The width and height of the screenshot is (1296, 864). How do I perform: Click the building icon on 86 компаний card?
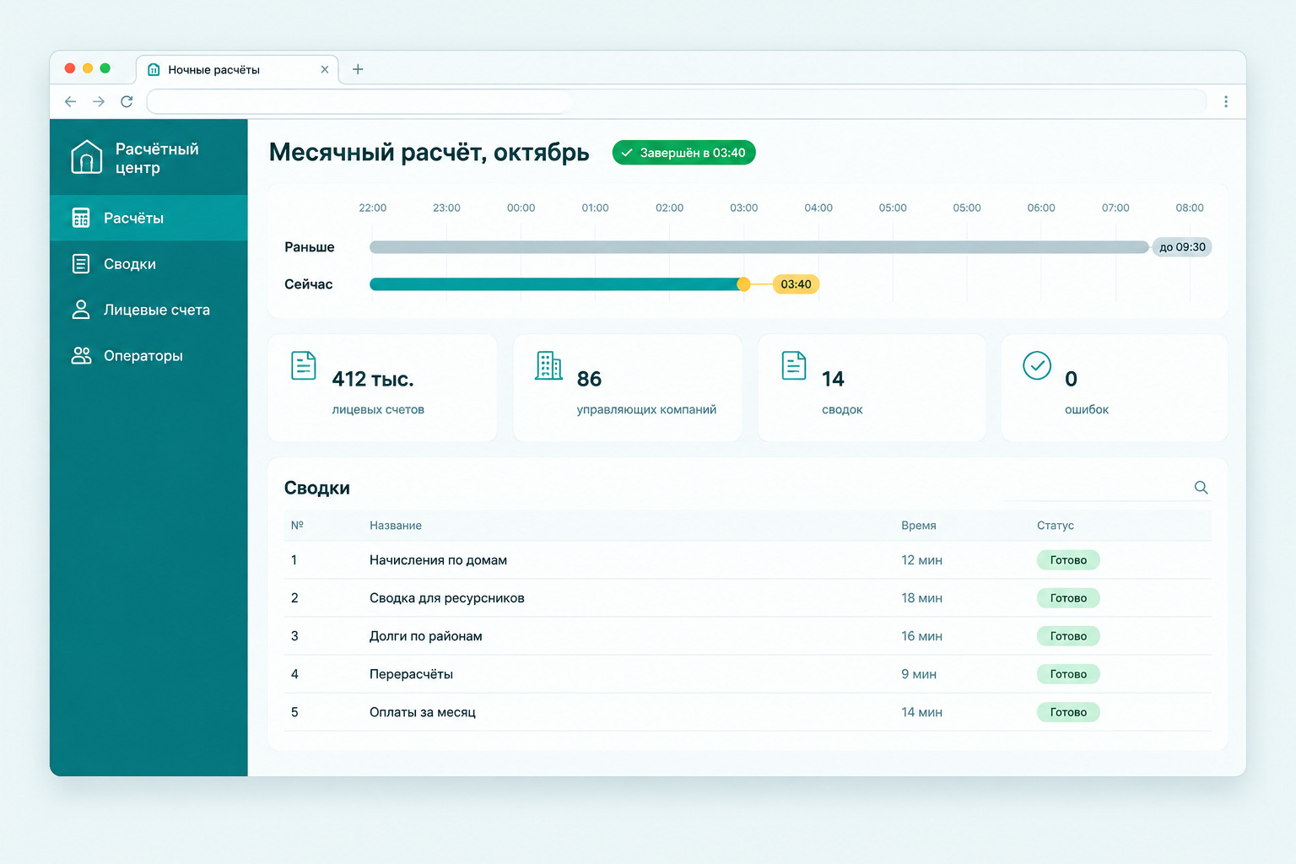(548, 365)
